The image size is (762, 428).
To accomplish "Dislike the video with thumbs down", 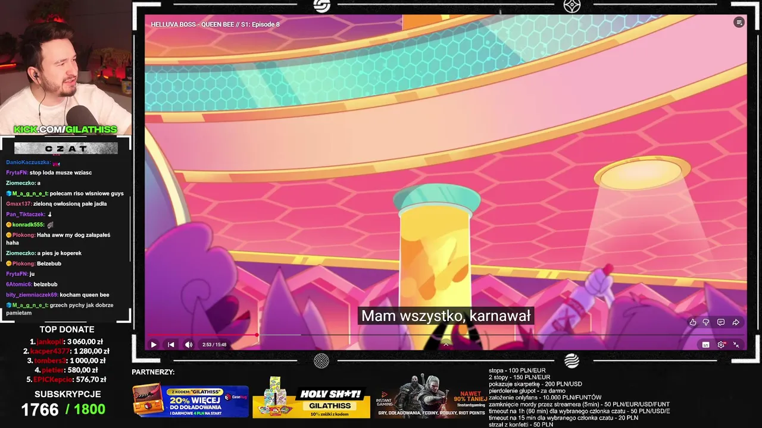I will click(x=706, y=322).
